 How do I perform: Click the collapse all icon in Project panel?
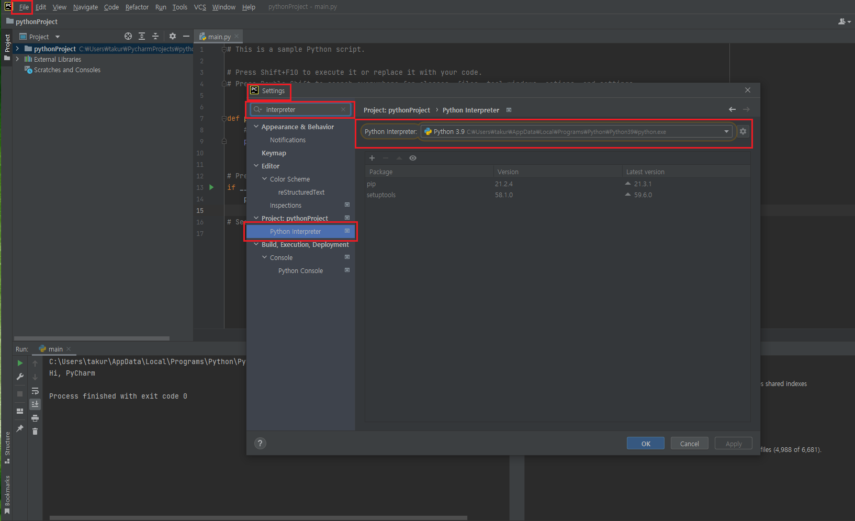[x=155, y=36]
